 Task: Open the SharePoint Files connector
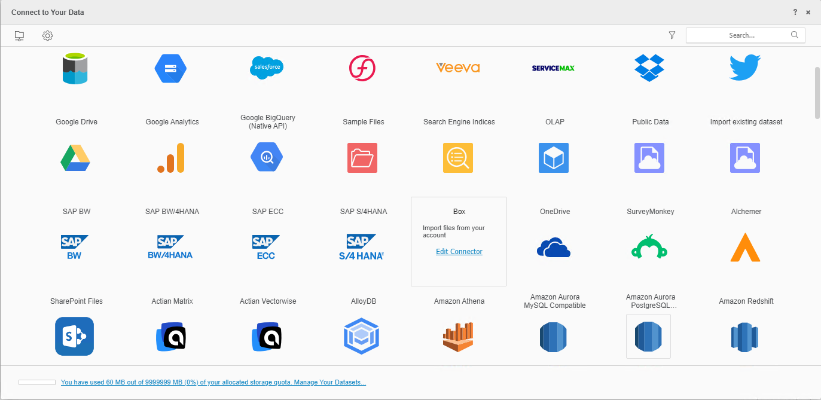pos(75,337)
